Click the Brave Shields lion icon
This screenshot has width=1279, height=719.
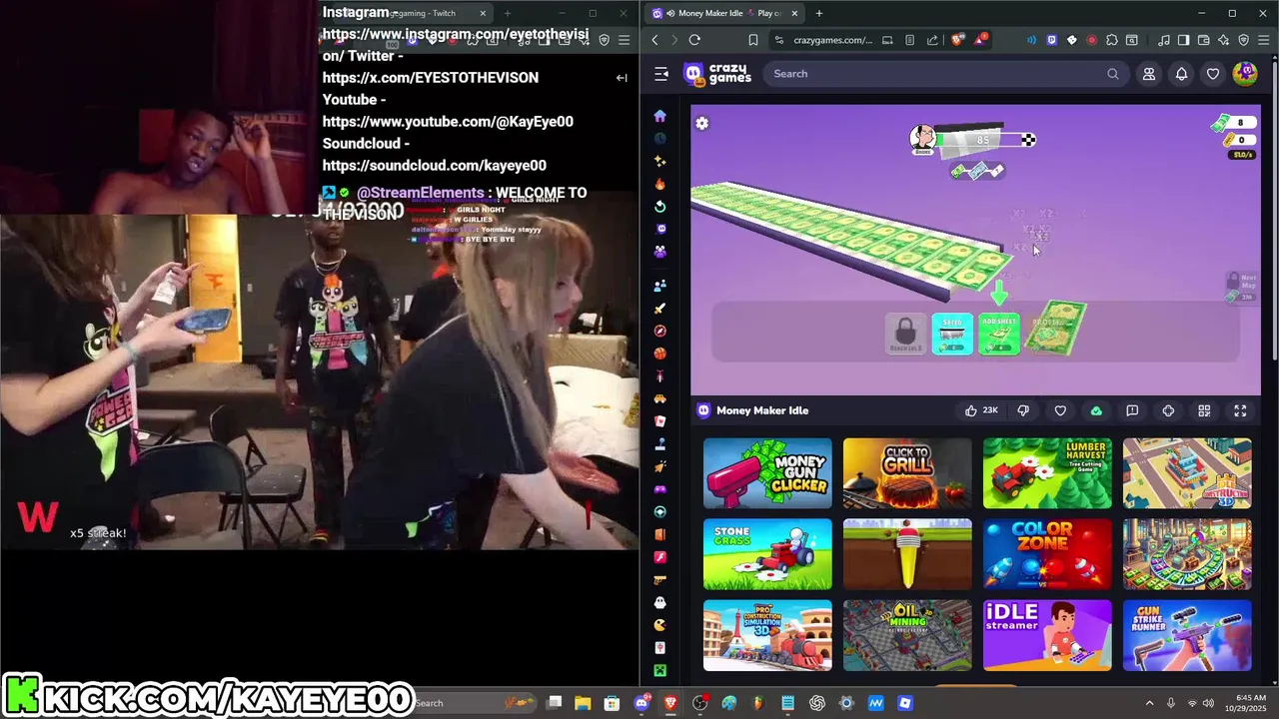(x=957, y=40)
